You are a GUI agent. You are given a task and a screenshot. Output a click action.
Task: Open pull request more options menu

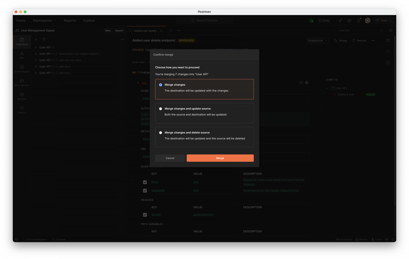pos(373,41)
